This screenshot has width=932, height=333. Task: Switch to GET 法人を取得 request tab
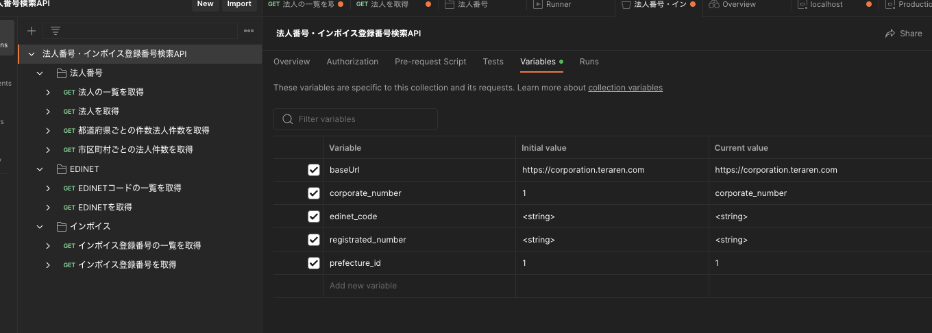point(393,4)
